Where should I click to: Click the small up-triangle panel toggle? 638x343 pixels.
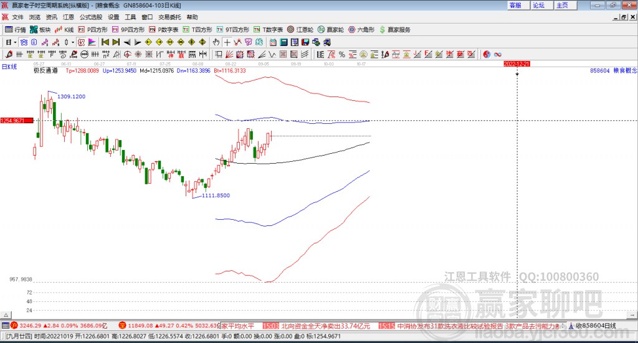tap(6, 315)
